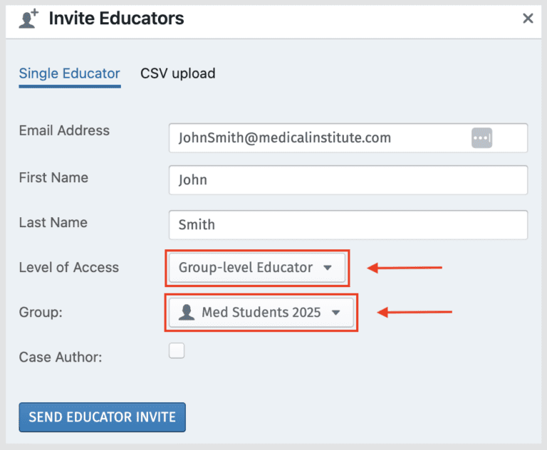Click the person icon in the Group selector

click(187, 312)
